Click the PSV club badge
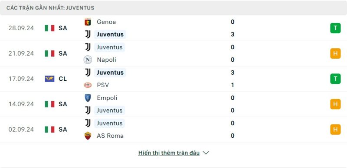The image size is (347, 168). [x=88, y=85]
